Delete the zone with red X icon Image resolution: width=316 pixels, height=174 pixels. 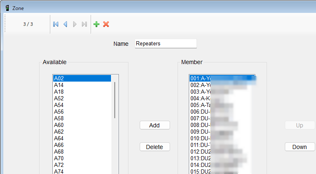pos(106,25)
